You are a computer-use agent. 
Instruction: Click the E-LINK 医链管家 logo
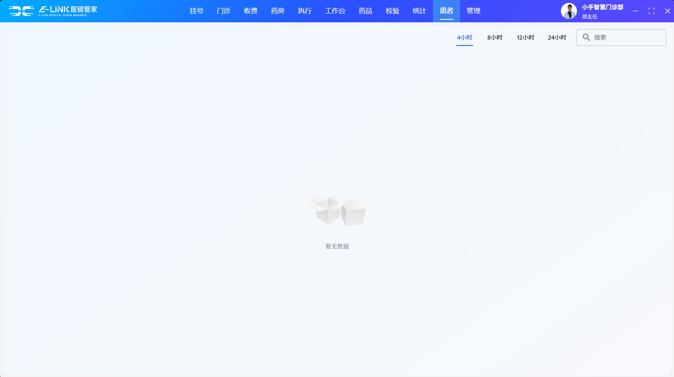(x=53, y=11)
